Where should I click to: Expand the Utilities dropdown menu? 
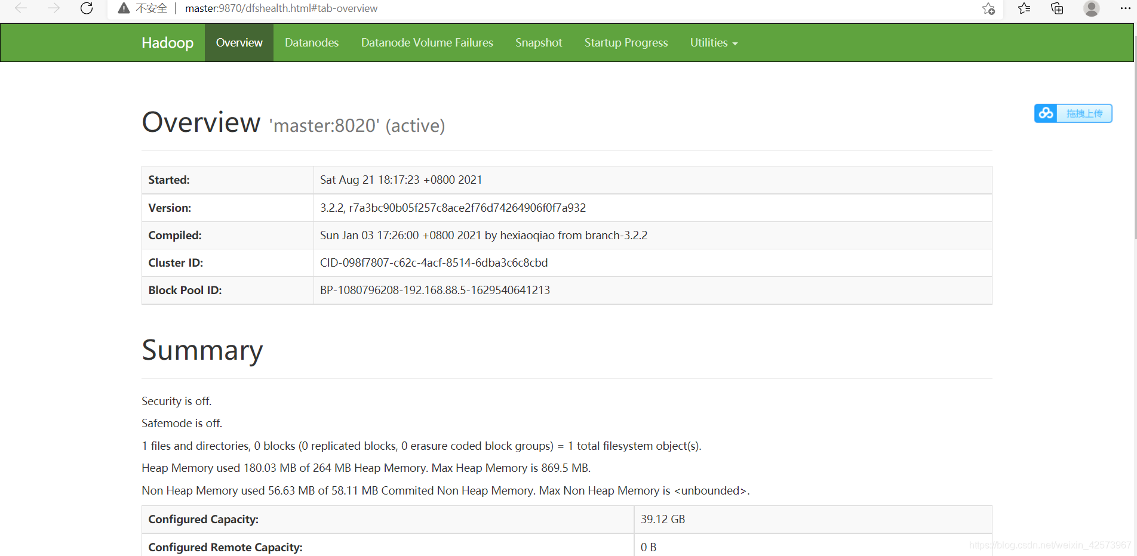click(x=714, y=42)
